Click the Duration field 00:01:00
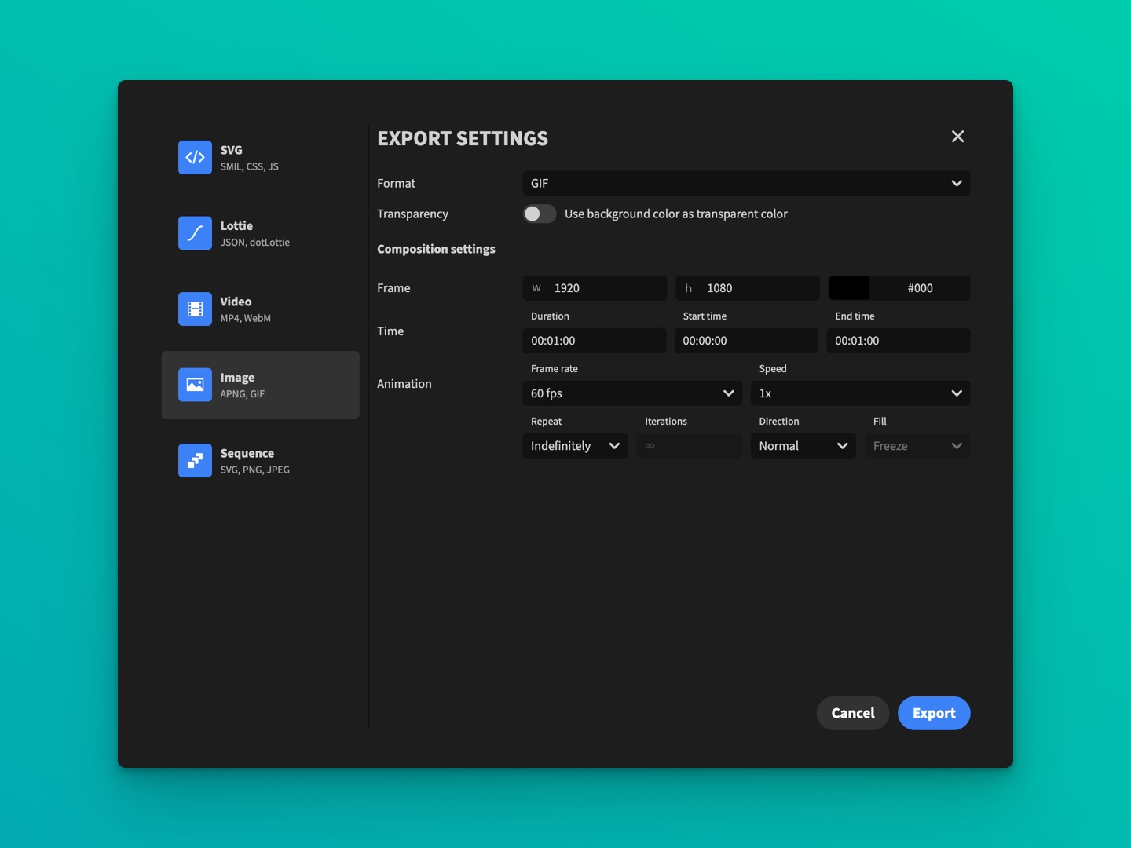The height and width of the screenshot is (848, 1131). pyautogui.click(x=595, y=341)
